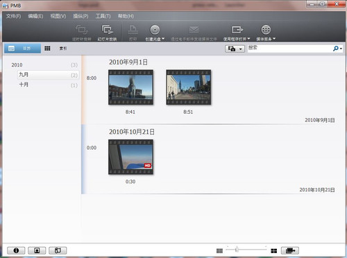Open the camera import dropdown button
Viewport: 347px width, 258px height.
[x=235, y=49]
